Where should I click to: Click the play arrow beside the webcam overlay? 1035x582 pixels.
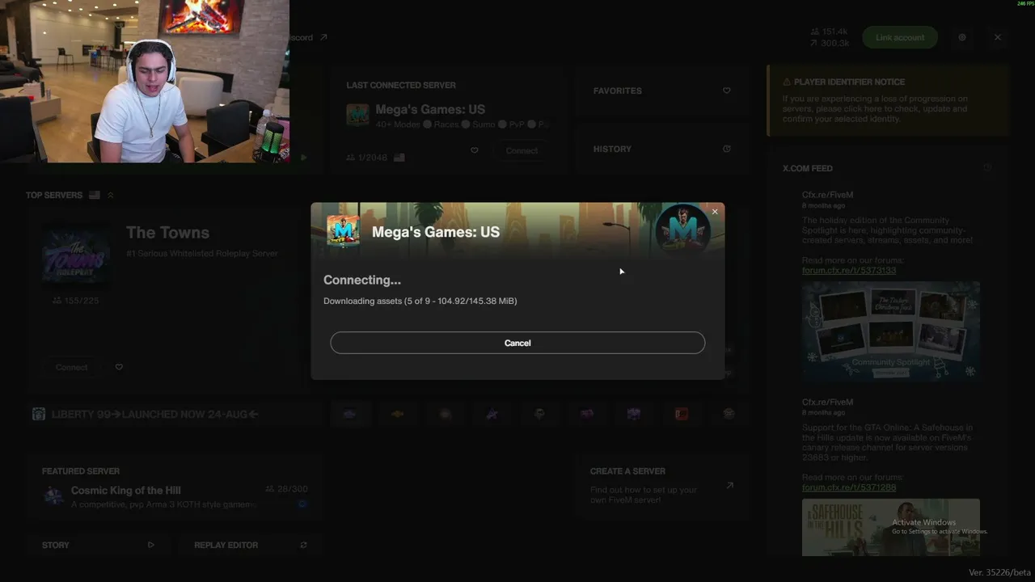(303, 158)
